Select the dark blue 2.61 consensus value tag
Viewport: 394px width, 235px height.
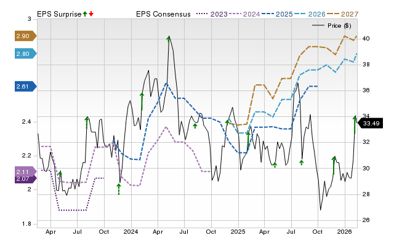[26, 86]
